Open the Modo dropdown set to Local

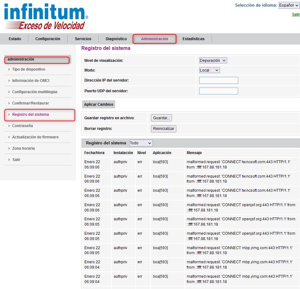209,70
